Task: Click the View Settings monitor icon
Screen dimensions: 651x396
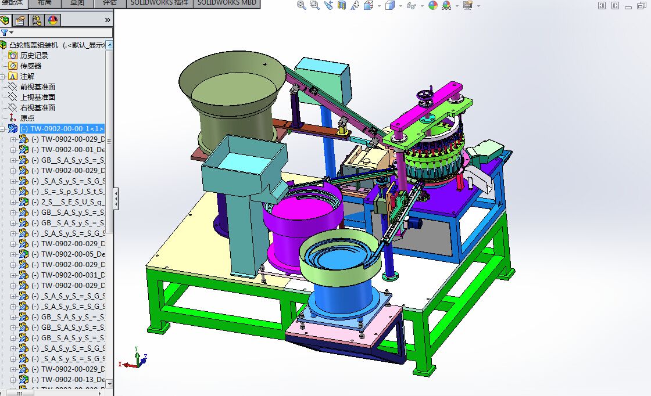Action: (468, 5)
